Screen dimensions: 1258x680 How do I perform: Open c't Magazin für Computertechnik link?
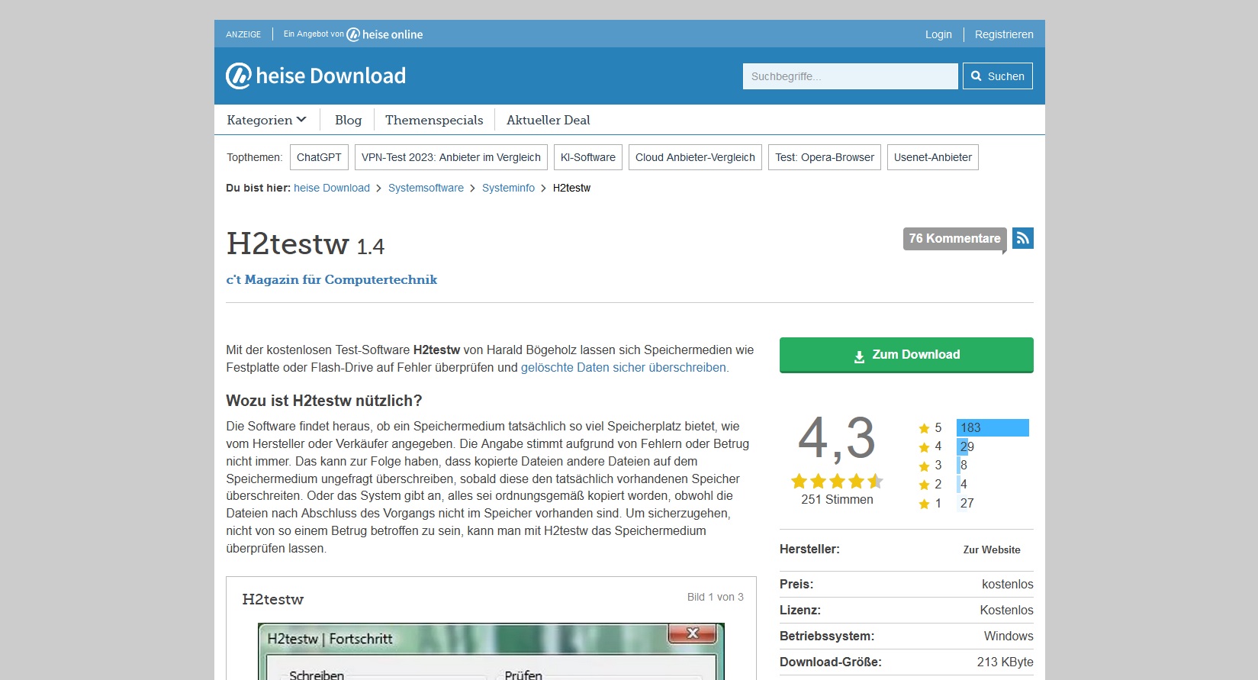[332, 279]
